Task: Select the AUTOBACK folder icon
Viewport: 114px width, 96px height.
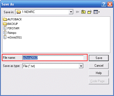Action: point(5,19)
